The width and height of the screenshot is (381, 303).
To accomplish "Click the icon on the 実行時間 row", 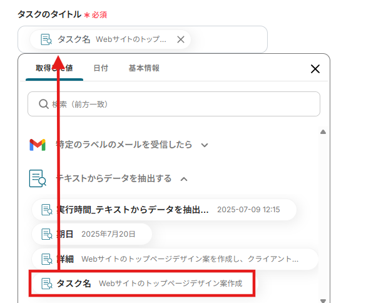I will pyautogui.click(x=47, y=210).
